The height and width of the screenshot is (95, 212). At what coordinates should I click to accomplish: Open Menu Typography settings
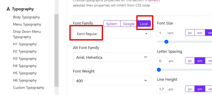coord(27,24)
